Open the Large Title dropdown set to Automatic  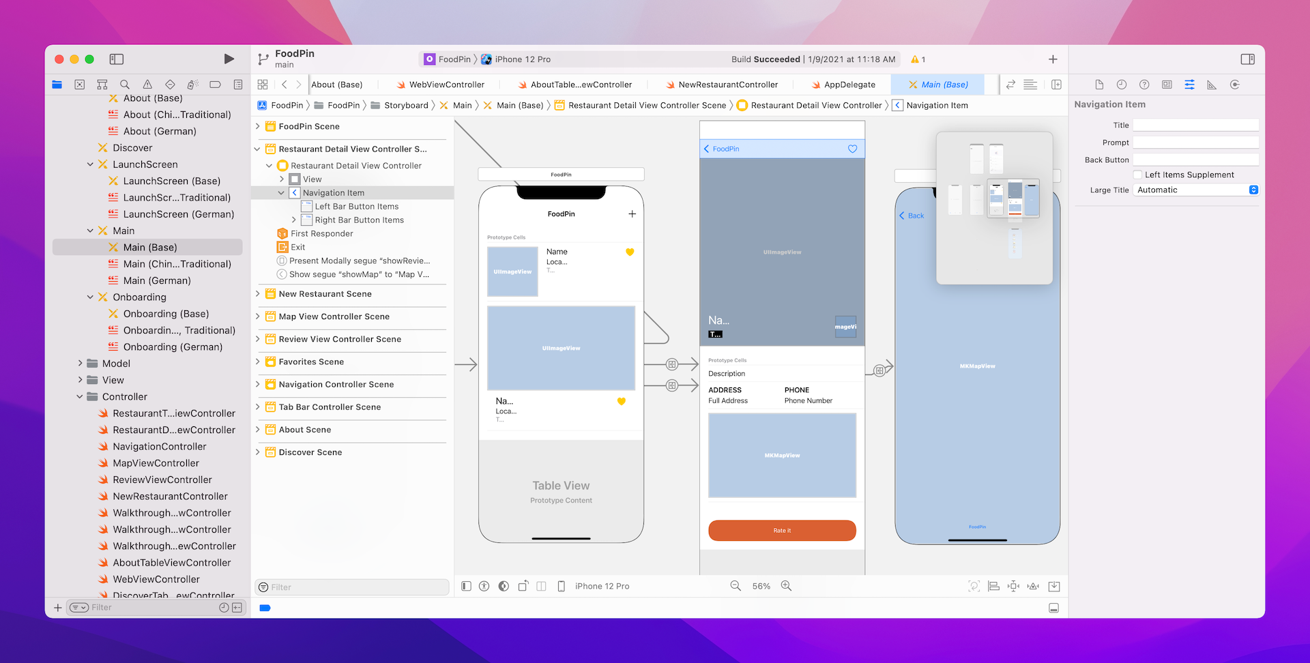[1196, 190]
